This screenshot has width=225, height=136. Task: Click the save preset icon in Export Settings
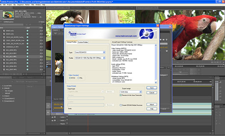(x=161, y=40)
